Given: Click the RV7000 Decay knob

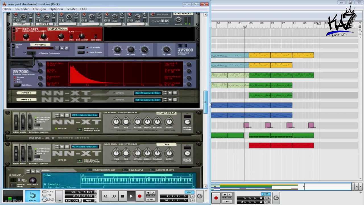Looking at the screenshot, I should pos(117,49).
